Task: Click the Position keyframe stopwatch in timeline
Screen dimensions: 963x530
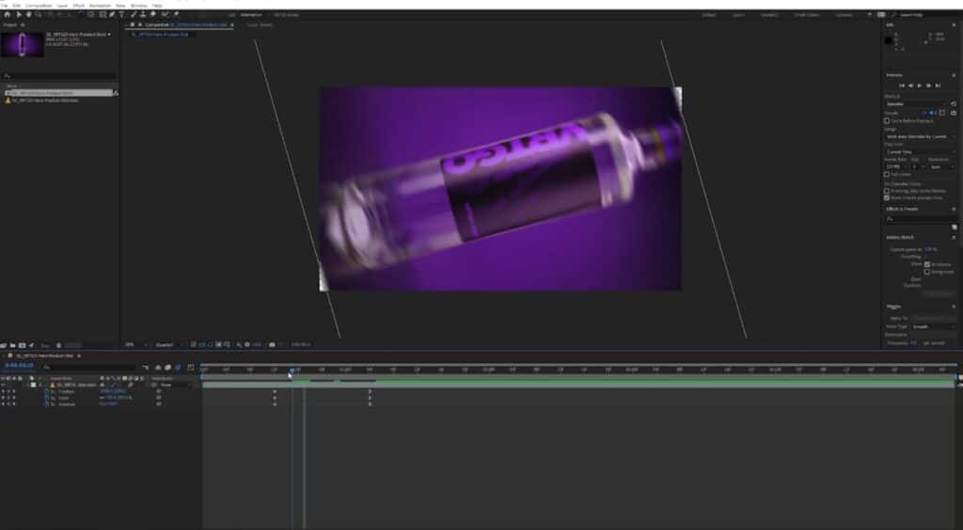Action: pyautogui.click(x=47, y=392)
